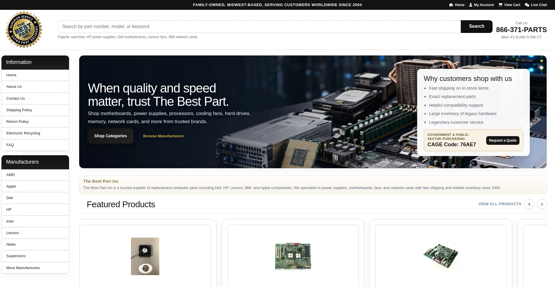Click 'Large inventory of legacy hardware' bullet
The width and height of the screenshot is (555, 287).
(462, 114)
